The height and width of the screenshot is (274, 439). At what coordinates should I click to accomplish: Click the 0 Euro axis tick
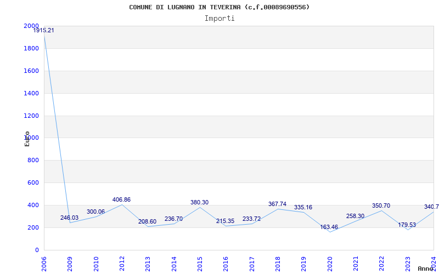pyautogui.click(x=37, y=250)
